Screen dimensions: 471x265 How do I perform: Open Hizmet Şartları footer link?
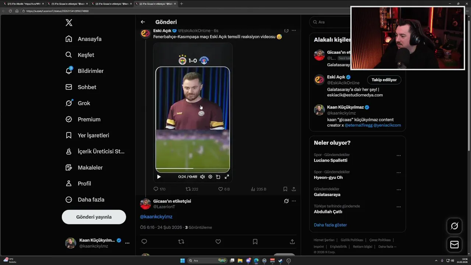coord(324,240)
